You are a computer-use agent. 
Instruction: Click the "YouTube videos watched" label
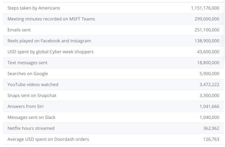(x=33, y=84)
